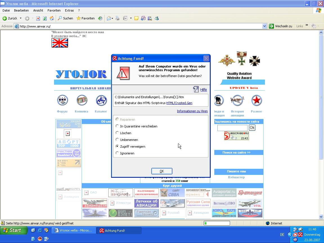Expand the mail button dropdown arrow

112,18
